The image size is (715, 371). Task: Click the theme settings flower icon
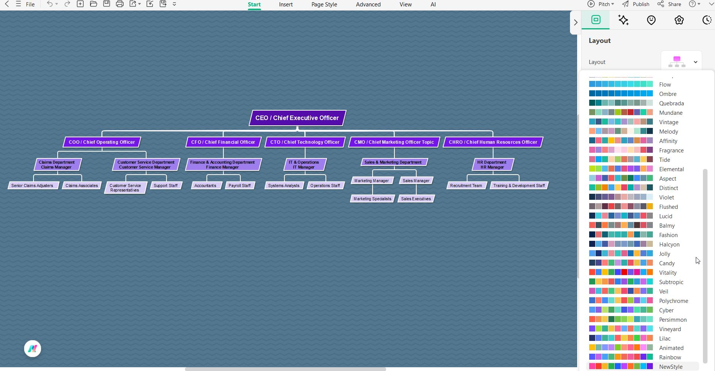pos(679,20)
